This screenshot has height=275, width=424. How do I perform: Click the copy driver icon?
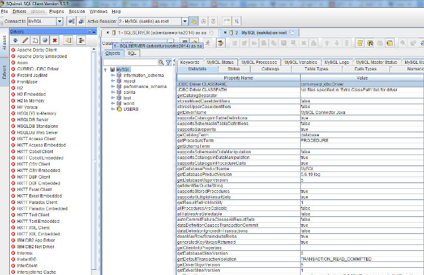point(35,40)
